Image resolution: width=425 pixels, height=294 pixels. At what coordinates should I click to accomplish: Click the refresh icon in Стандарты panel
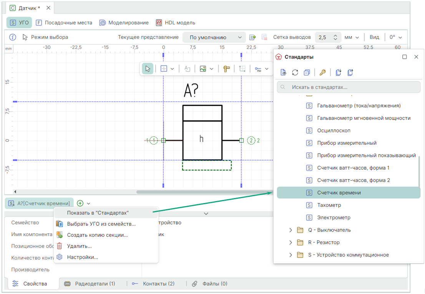tap(295, 73)
